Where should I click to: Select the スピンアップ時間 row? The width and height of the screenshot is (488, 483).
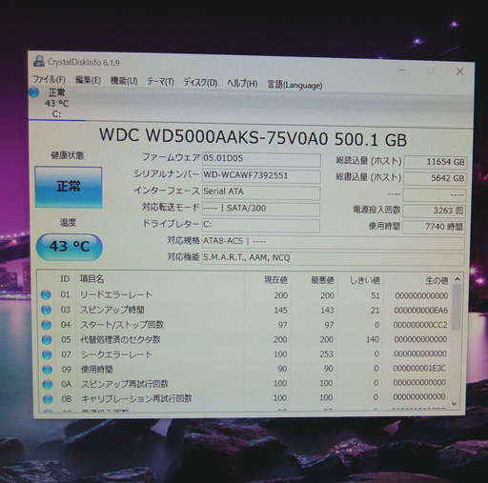(245, 310)
